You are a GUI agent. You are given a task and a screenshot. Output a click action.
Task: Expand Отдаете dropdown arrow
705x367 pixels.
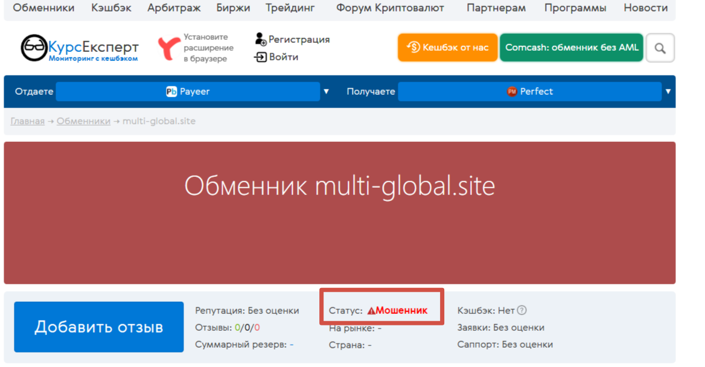327,91
